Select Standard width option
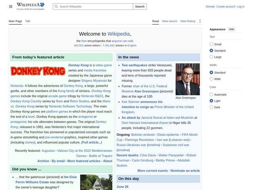Image resolution: width=254 pixels, height=190 pixels. click(x=211, y=72)
